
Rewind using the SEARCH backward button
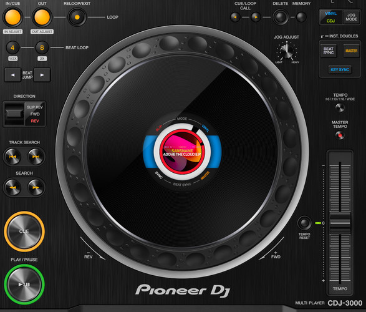(x=12, y=187)
